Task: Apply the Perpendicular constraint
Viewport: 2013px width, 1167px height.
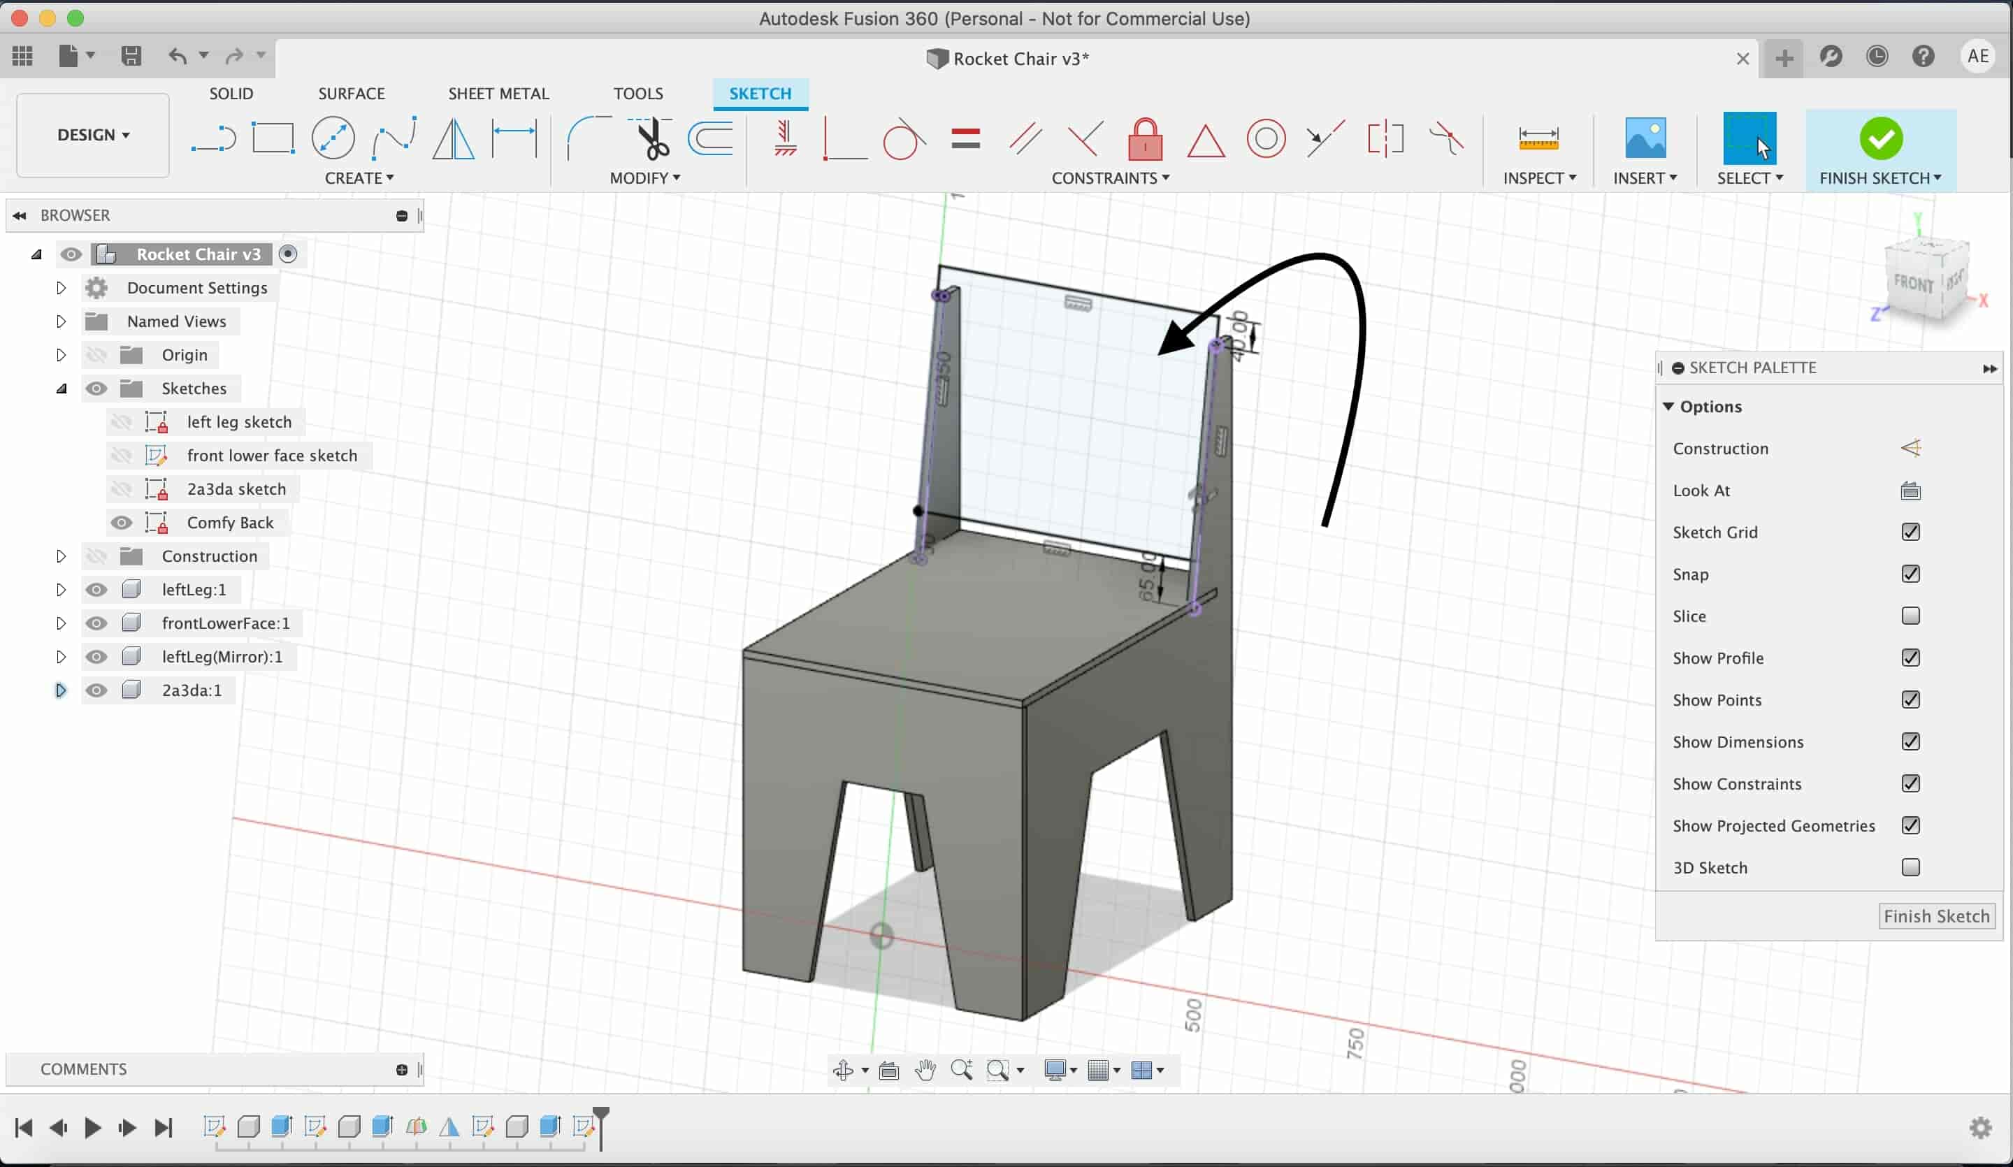Action: (x=1085, y=138)
